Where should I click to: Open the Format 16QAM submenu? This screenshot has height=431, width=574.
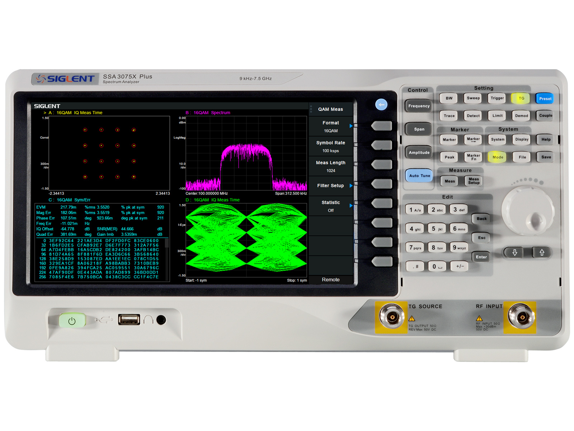coord(331,126)
